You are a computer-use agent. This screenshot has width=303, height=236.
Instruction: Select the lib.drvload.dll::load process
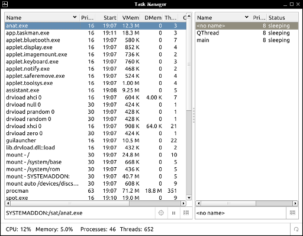[95, 148]
